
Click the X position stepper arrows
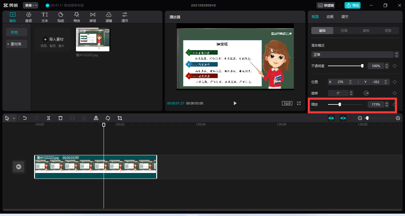(x=350, y=82)
